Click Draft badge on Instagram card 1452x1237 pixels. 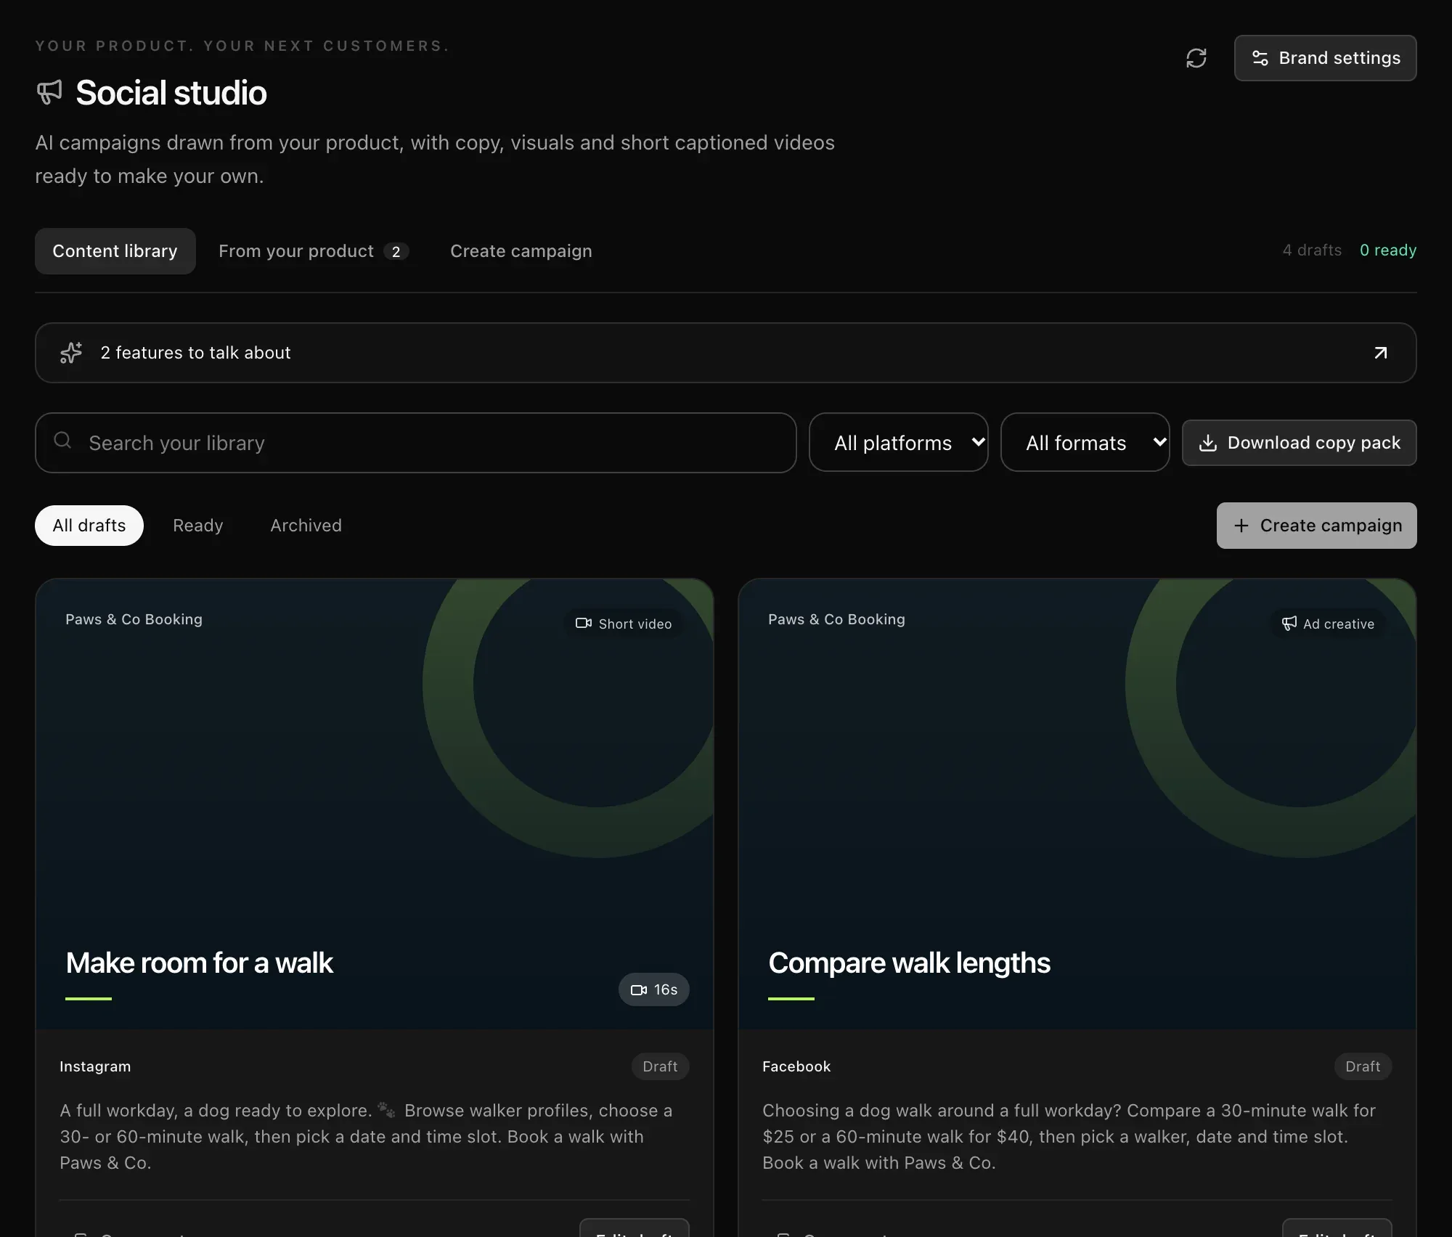click(660, 1066)
